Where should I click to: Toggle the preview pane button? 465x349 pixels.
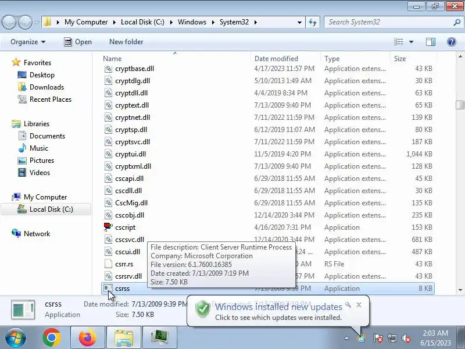pyautogui.click(x=431, y=42)
